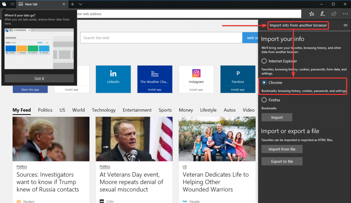Click the web search button
The height and width of the screenshot is (203, 351).
coord(250,38)
